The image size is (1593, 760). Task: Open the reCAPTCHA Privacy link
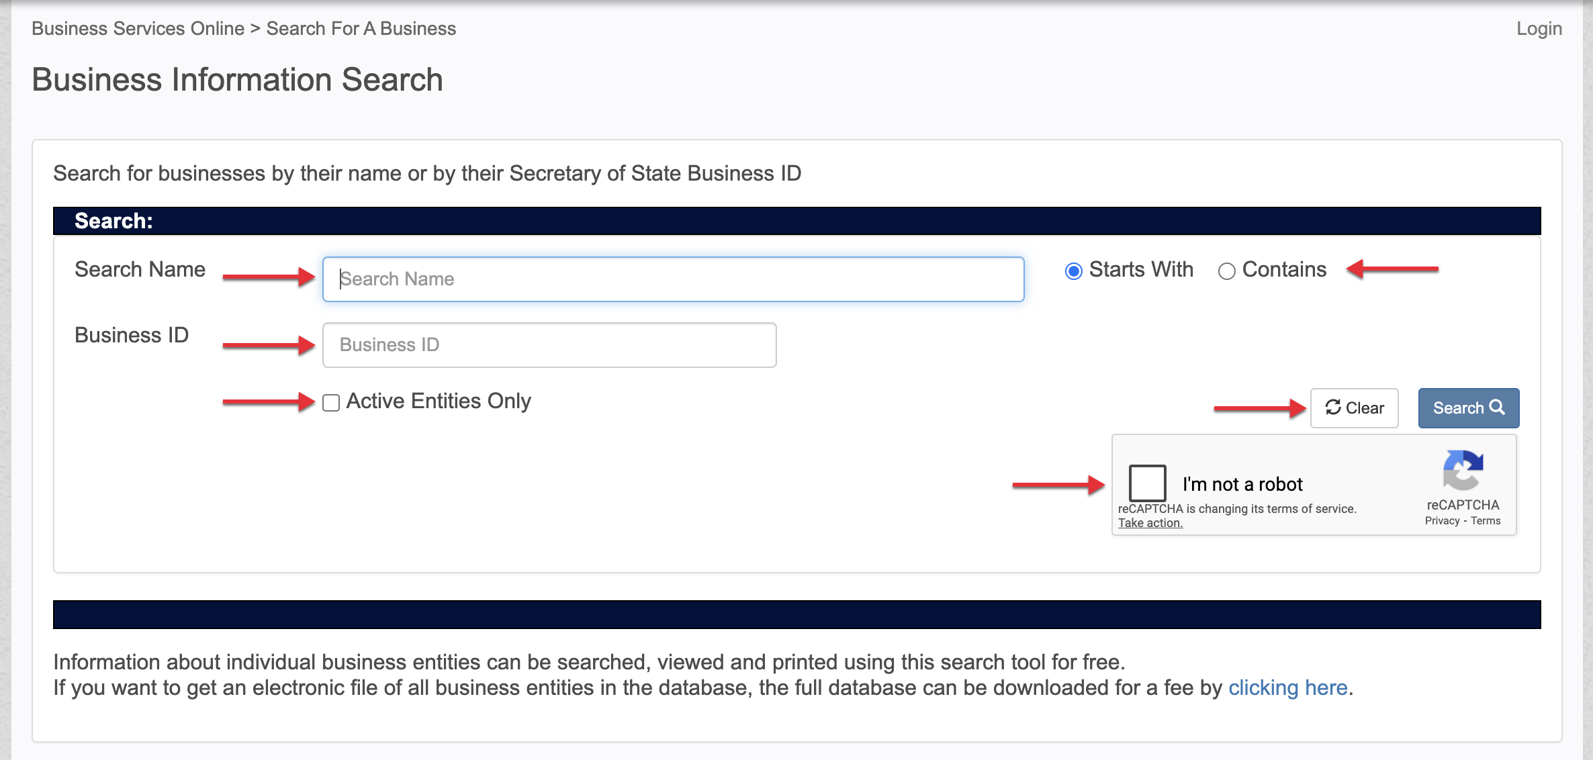[x=1442, y=521]
